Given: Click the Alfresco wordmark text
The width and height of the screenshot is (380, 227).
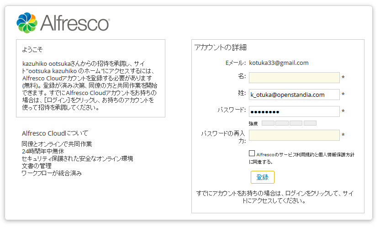Looking at the screenshot, I should coord(75,23).
